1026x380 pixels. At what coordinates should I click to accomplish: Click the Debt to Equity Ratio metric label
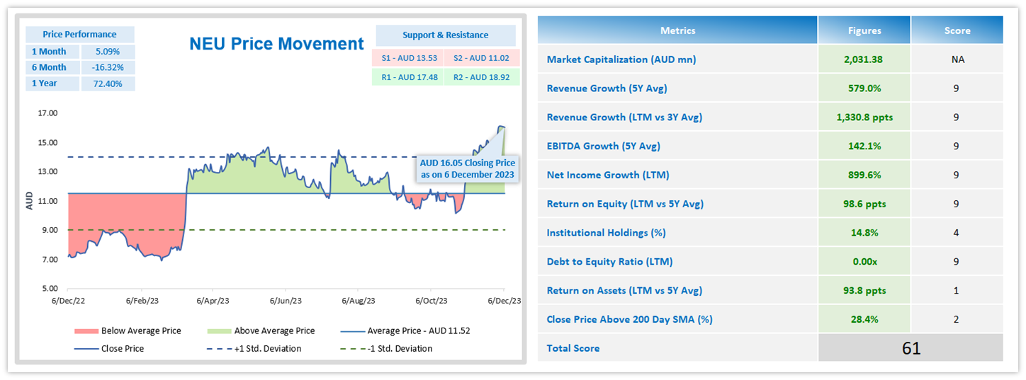click(x=609, y=262)
